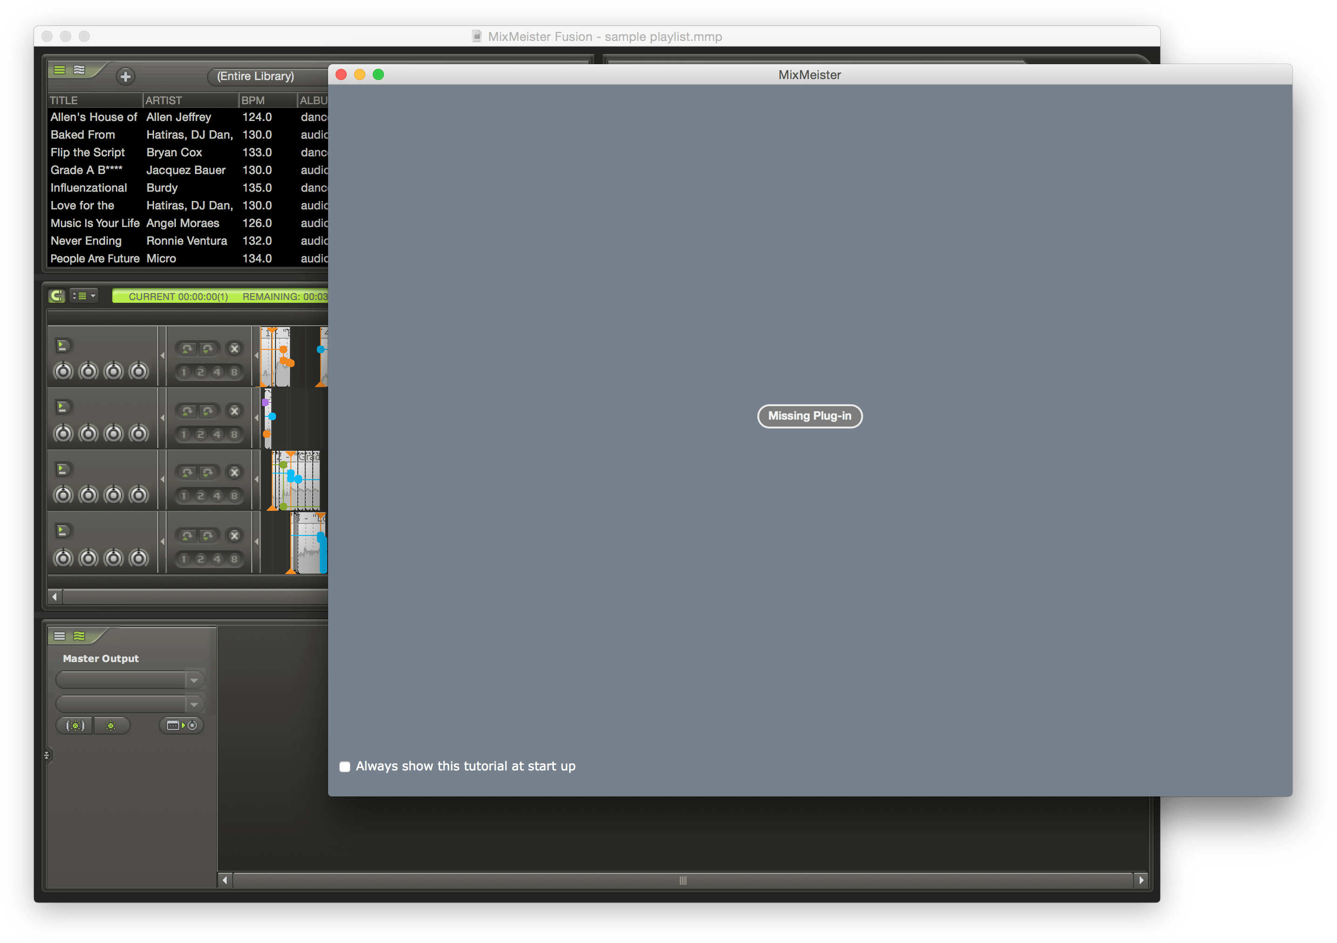Click the Missing Plug-in button
The image size is (1337, 943).
pos(809,415)
